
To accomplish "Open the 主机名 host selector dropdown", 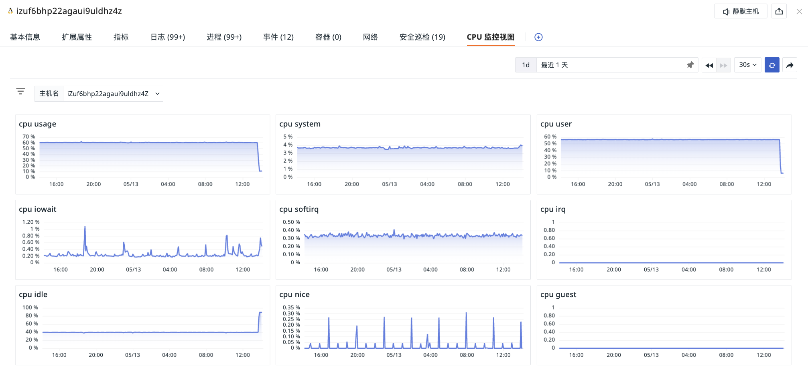I will coord(113,94).
